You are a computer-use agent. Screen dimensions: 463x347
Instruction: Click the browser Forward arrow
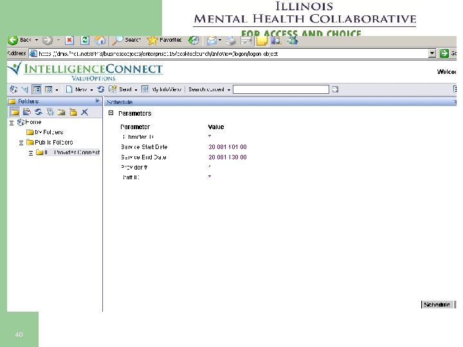pos(48,40)
